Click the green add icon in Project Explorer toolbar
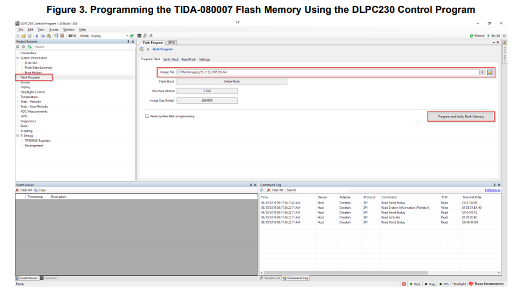This screenshot has height=299, width=525. (30, 47)
